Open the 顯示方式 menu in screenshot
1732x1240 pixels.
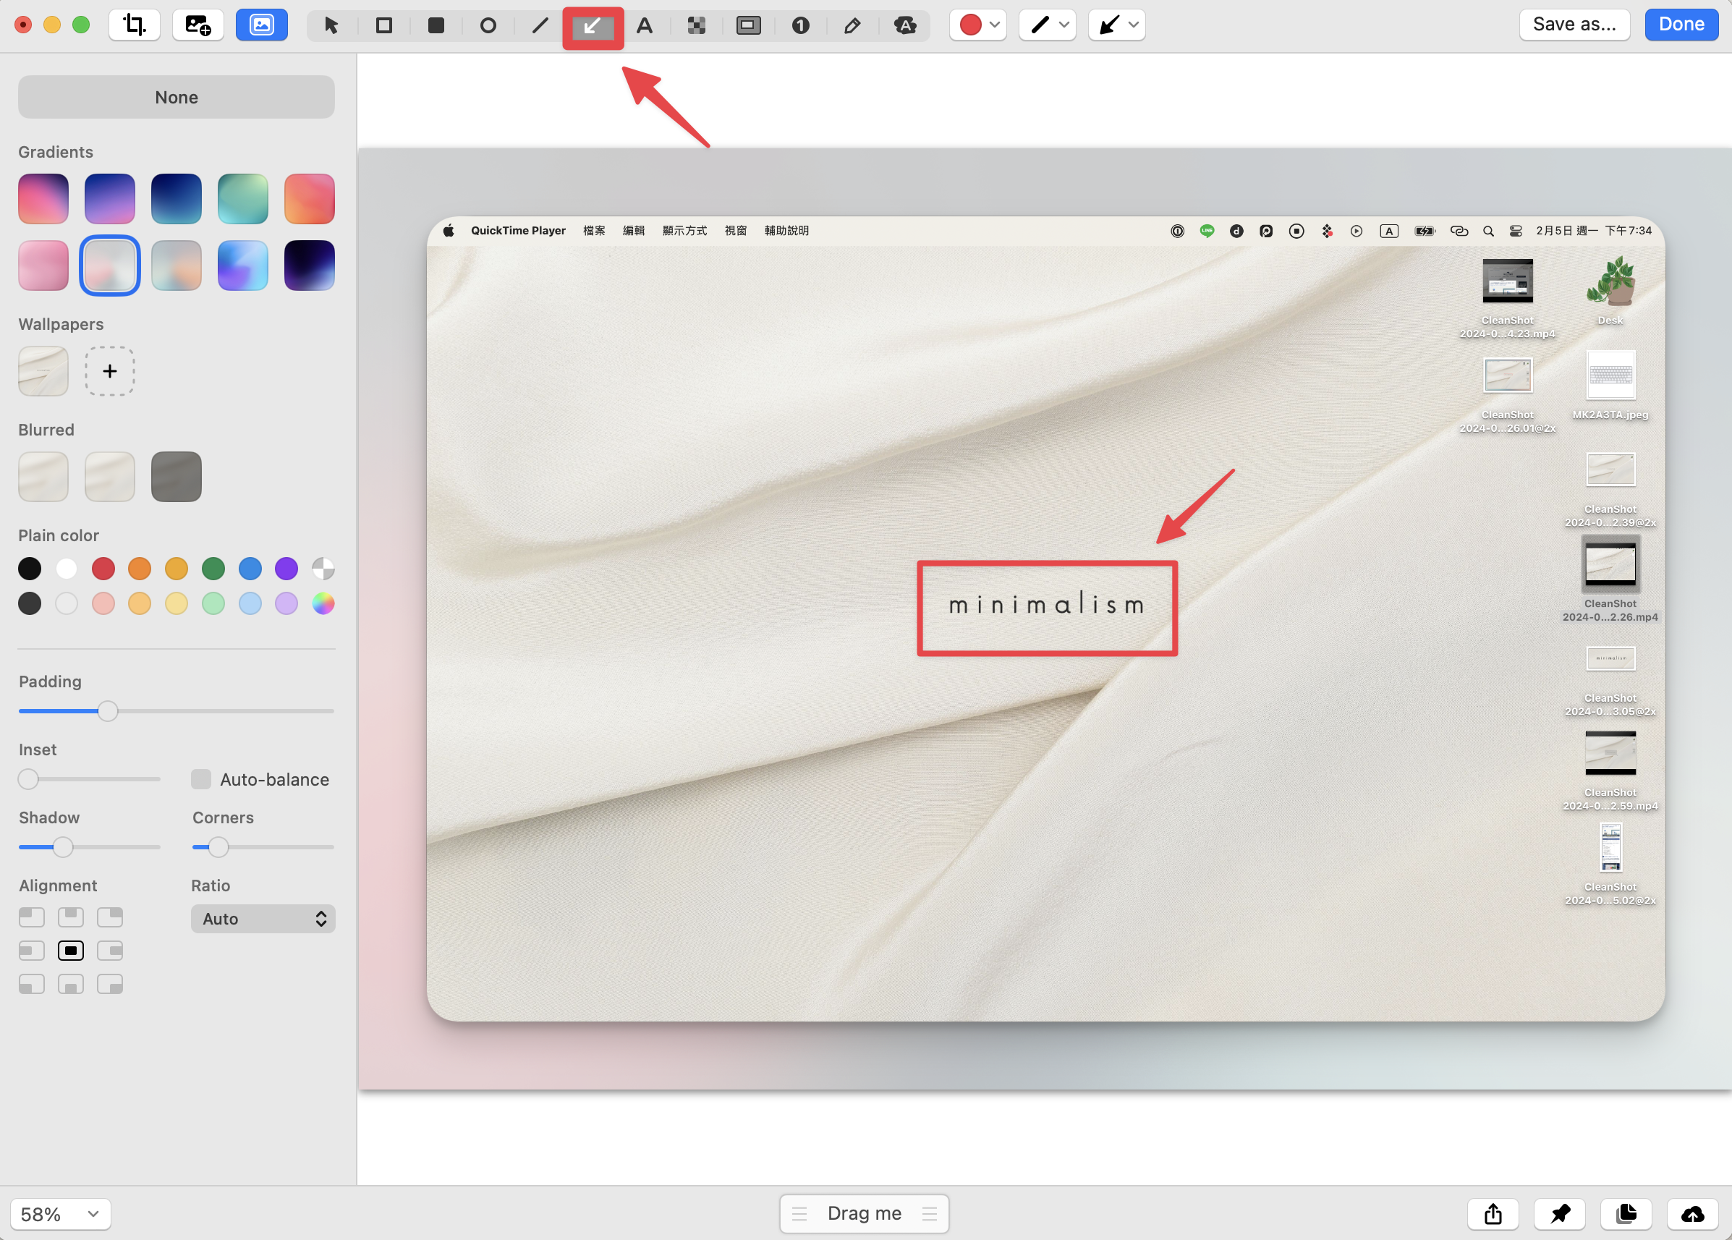(685, 231)
